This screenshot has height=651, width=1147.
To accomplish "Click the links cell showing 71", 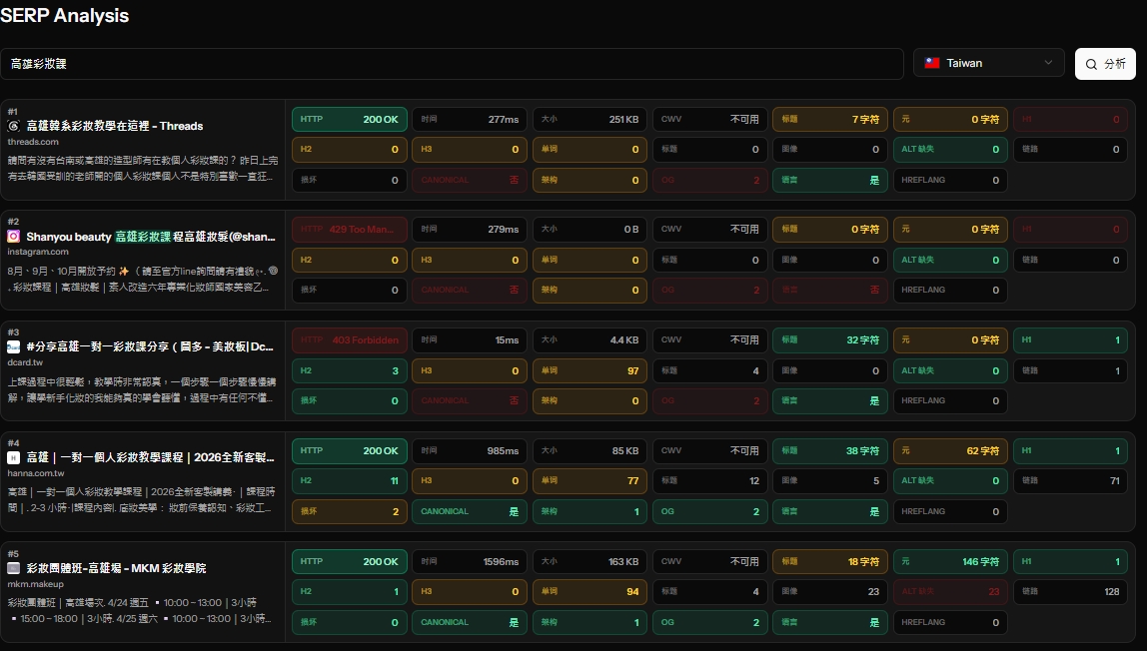I will pyautogui.click(x=1071, y=480).
